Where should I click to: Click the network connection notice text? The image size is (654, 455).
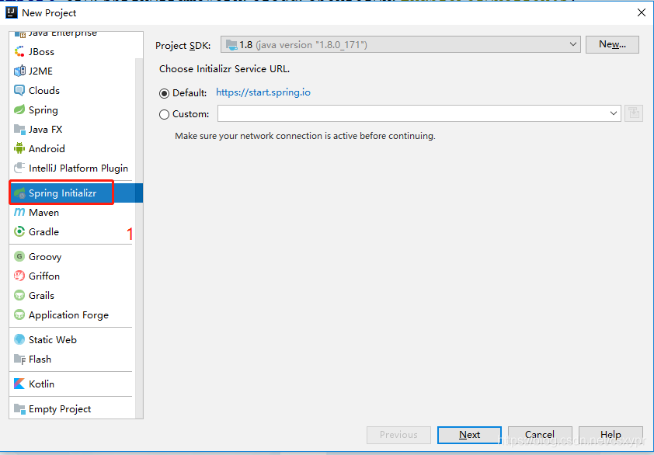point(305,136)
